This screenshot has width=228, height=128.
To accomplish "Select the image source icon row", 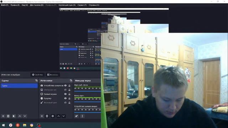I will [42, 90].
